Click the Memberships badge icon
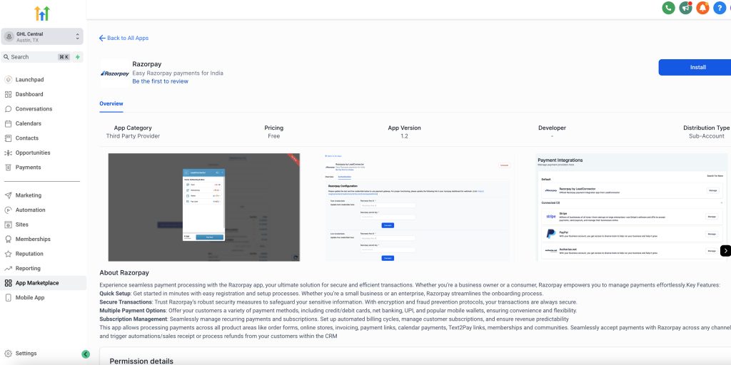Screen dimensions: 731x365 pos(8,239)
